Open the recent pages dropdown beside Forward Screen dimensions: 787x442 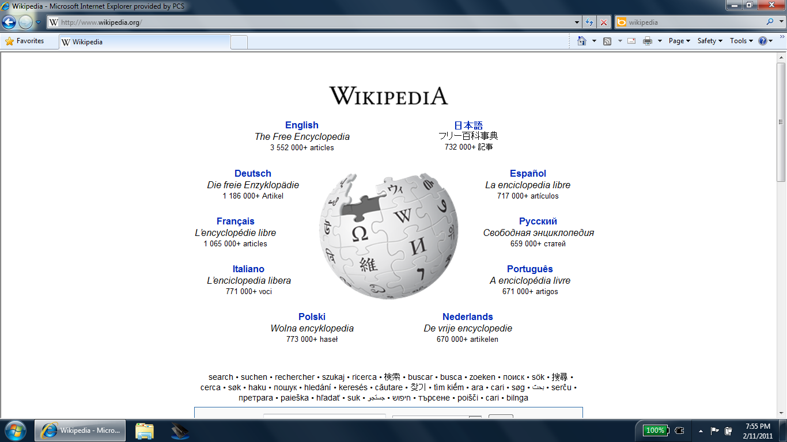[39, 22]
